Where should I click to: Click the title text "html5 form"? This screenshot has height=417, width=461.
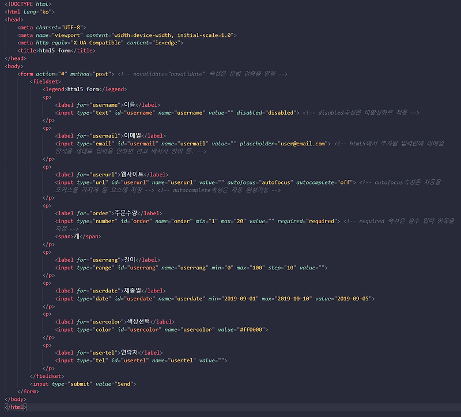pyautogui.click(x=54, y=50)
